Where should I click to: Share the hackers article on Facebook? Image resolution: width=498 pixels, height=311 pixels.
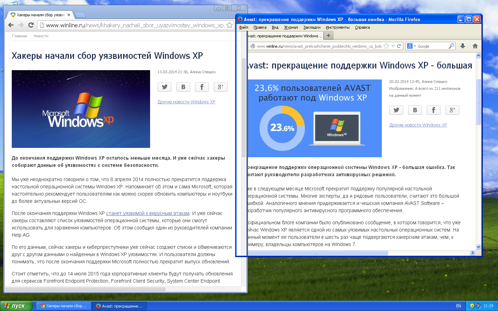tap(202, 87)
